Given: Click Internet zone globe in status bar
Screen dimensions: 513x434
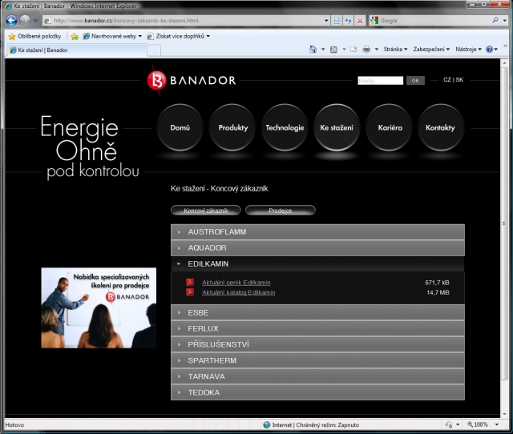Looking at the screenshot, I should pyautogui.click(x=267, y=425).
